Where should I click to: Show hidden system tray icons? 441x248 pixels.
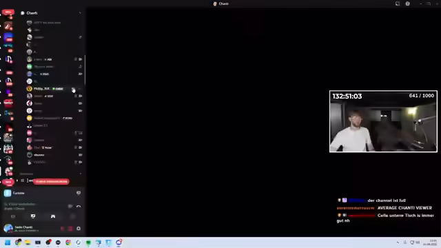[398, 242]
